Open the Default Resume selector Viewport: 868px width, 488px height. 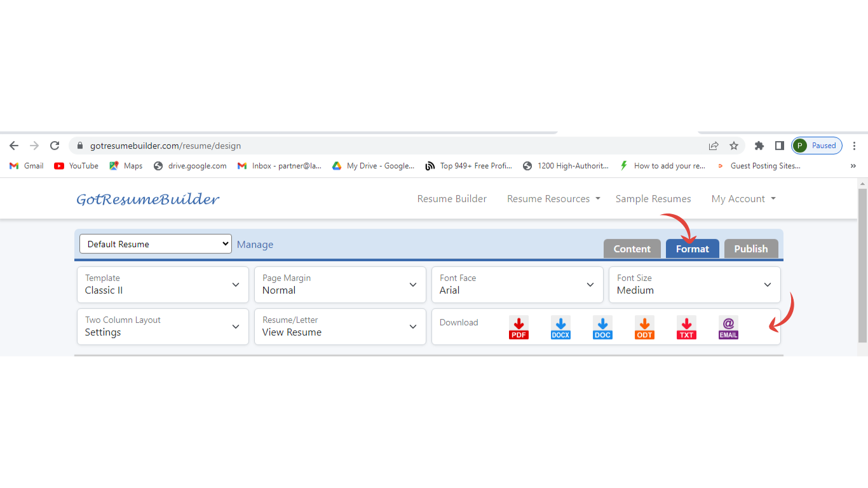tap(156, 244)
